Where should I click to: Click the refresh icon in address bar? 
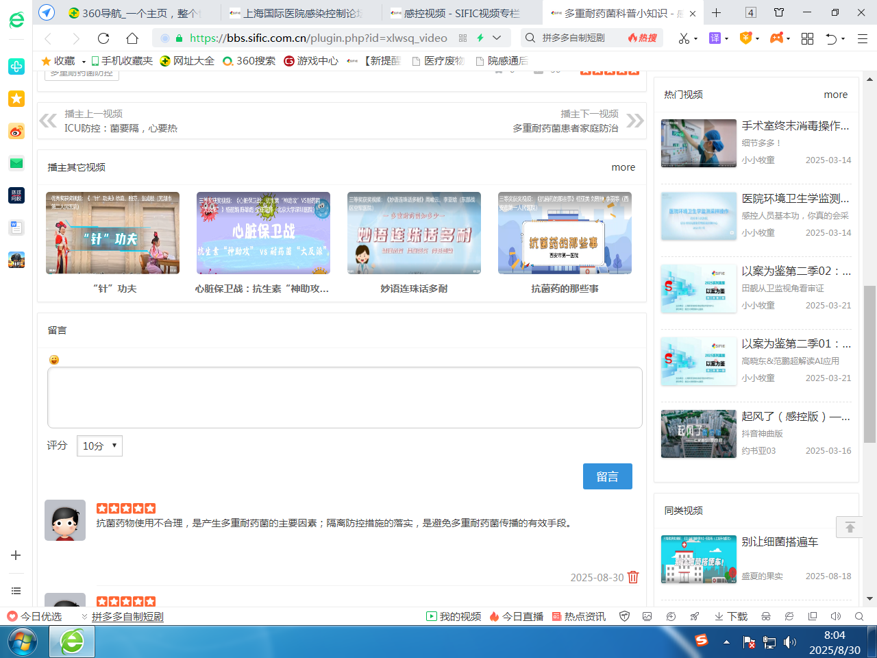click(x=103, y=38)
